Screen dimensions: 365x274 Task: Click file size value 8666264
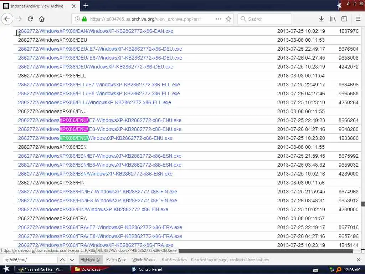349,120
